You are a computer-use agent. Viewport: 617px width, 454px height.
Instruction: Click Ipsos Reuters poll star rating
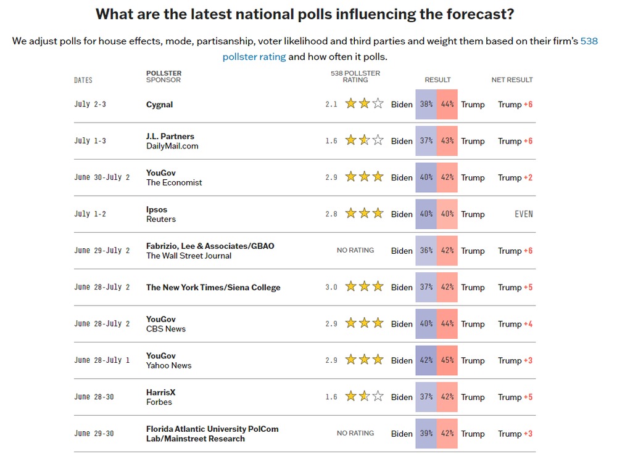pos(365,213)
